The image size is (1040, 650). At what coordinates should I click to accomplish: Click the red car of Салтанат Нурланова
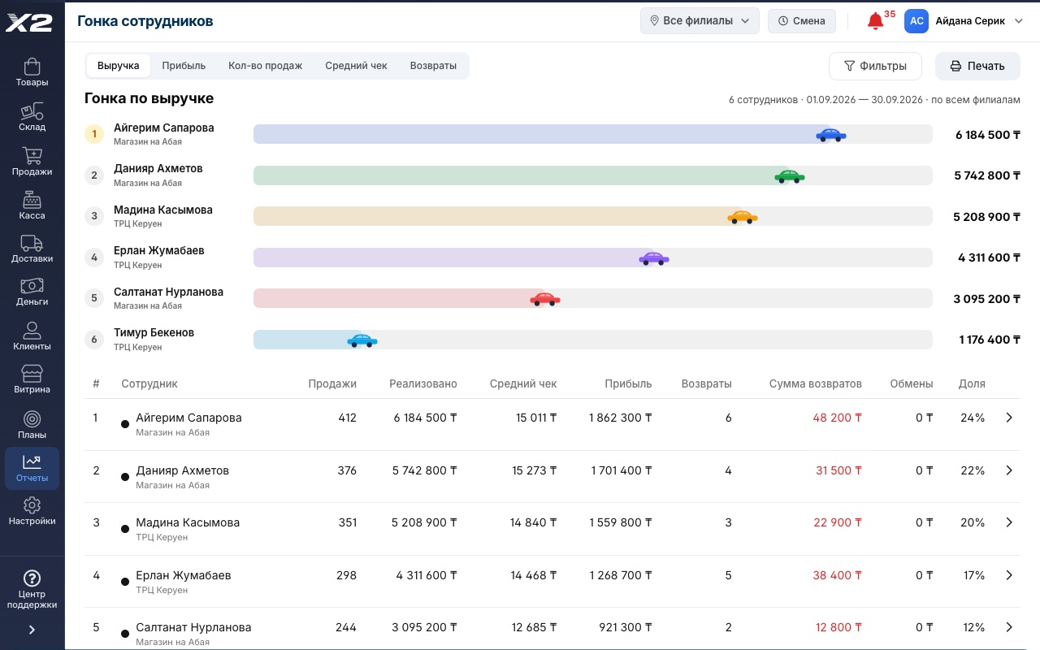point(544,299)
